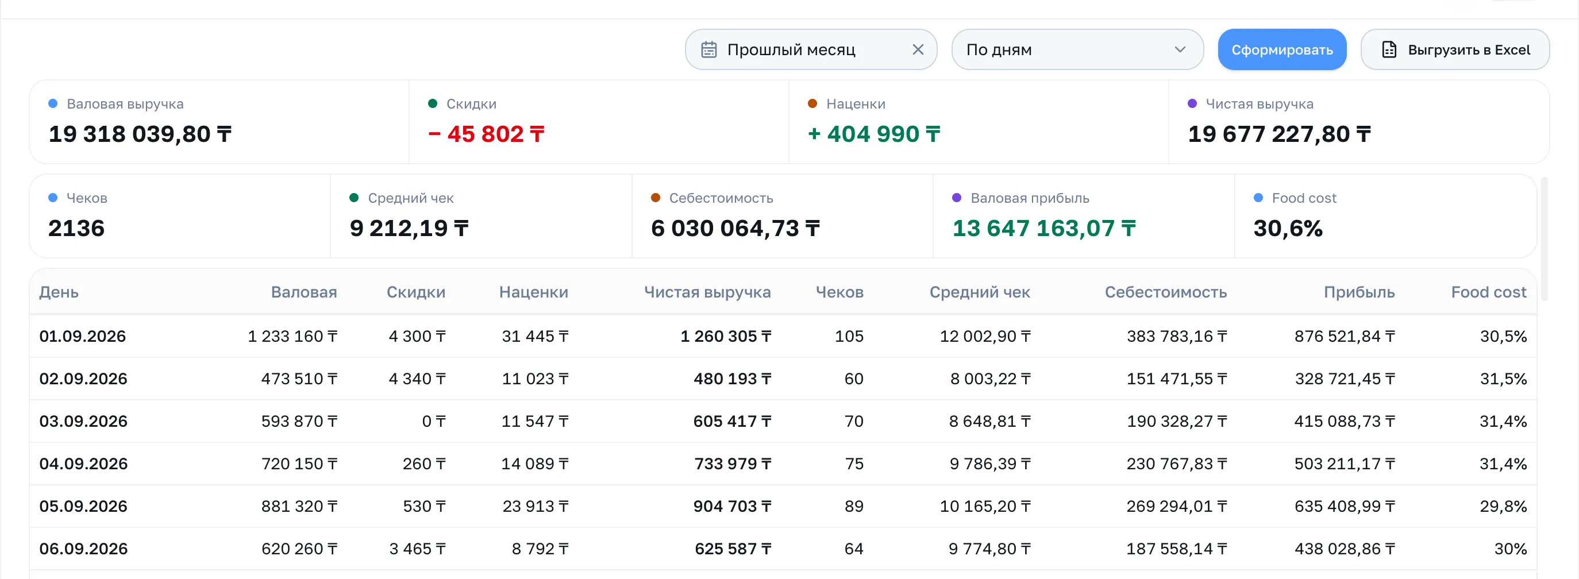This screenshot has width=1579, height=579.
Task: Clear the "Прошлый месяц" period with the X
Action: [x=918, y=49]
